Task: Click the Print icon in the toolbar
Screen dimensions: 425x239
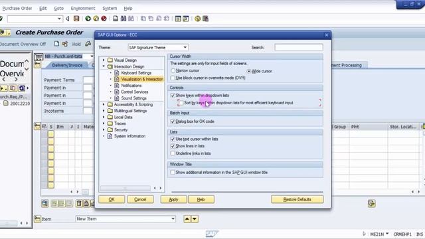Action: [x=116, y=19]
